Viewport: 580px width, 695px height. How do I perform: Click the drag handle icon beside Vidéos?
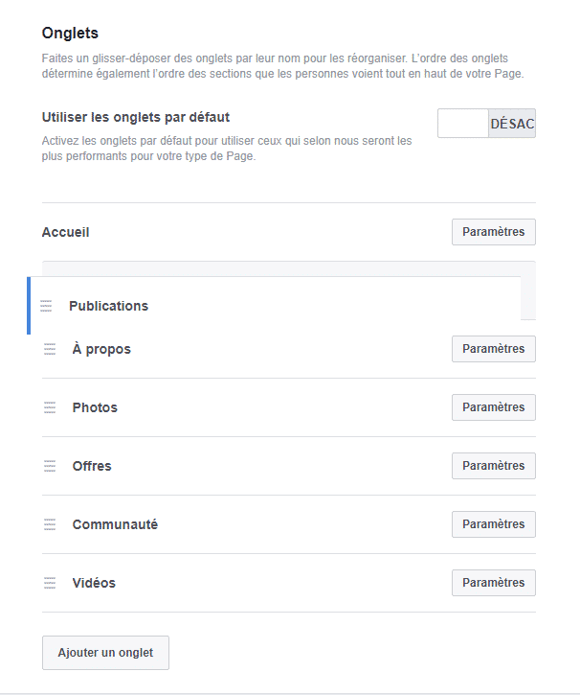50,583
